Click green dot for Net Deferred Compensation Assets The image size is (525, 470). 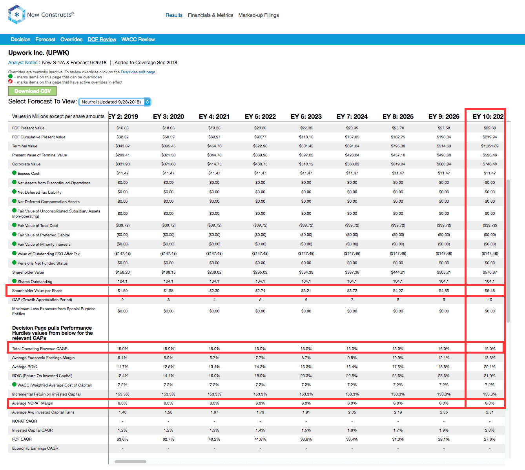tap(14, 201)
